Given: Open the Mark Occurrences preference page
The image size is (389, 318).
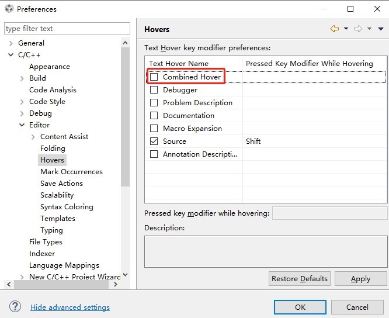Looking at the screenshot, I should pyautogui.click(x=71, y=172).
